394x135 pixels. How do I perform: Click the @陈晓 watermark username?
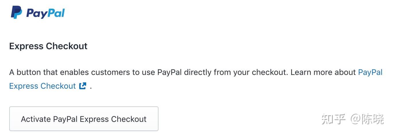click(367, 119)
